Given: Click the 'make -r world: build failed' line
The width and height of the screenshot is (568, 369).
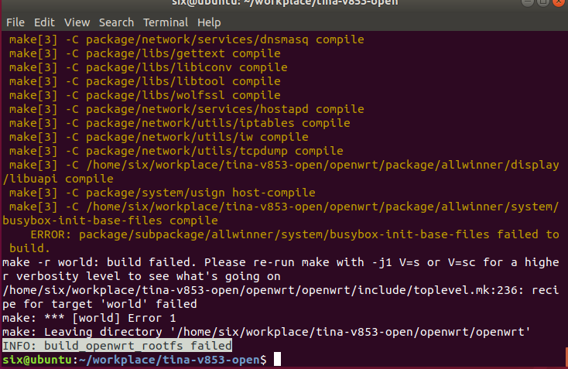Looking at the screenshot, I should (x=281, y=262).
